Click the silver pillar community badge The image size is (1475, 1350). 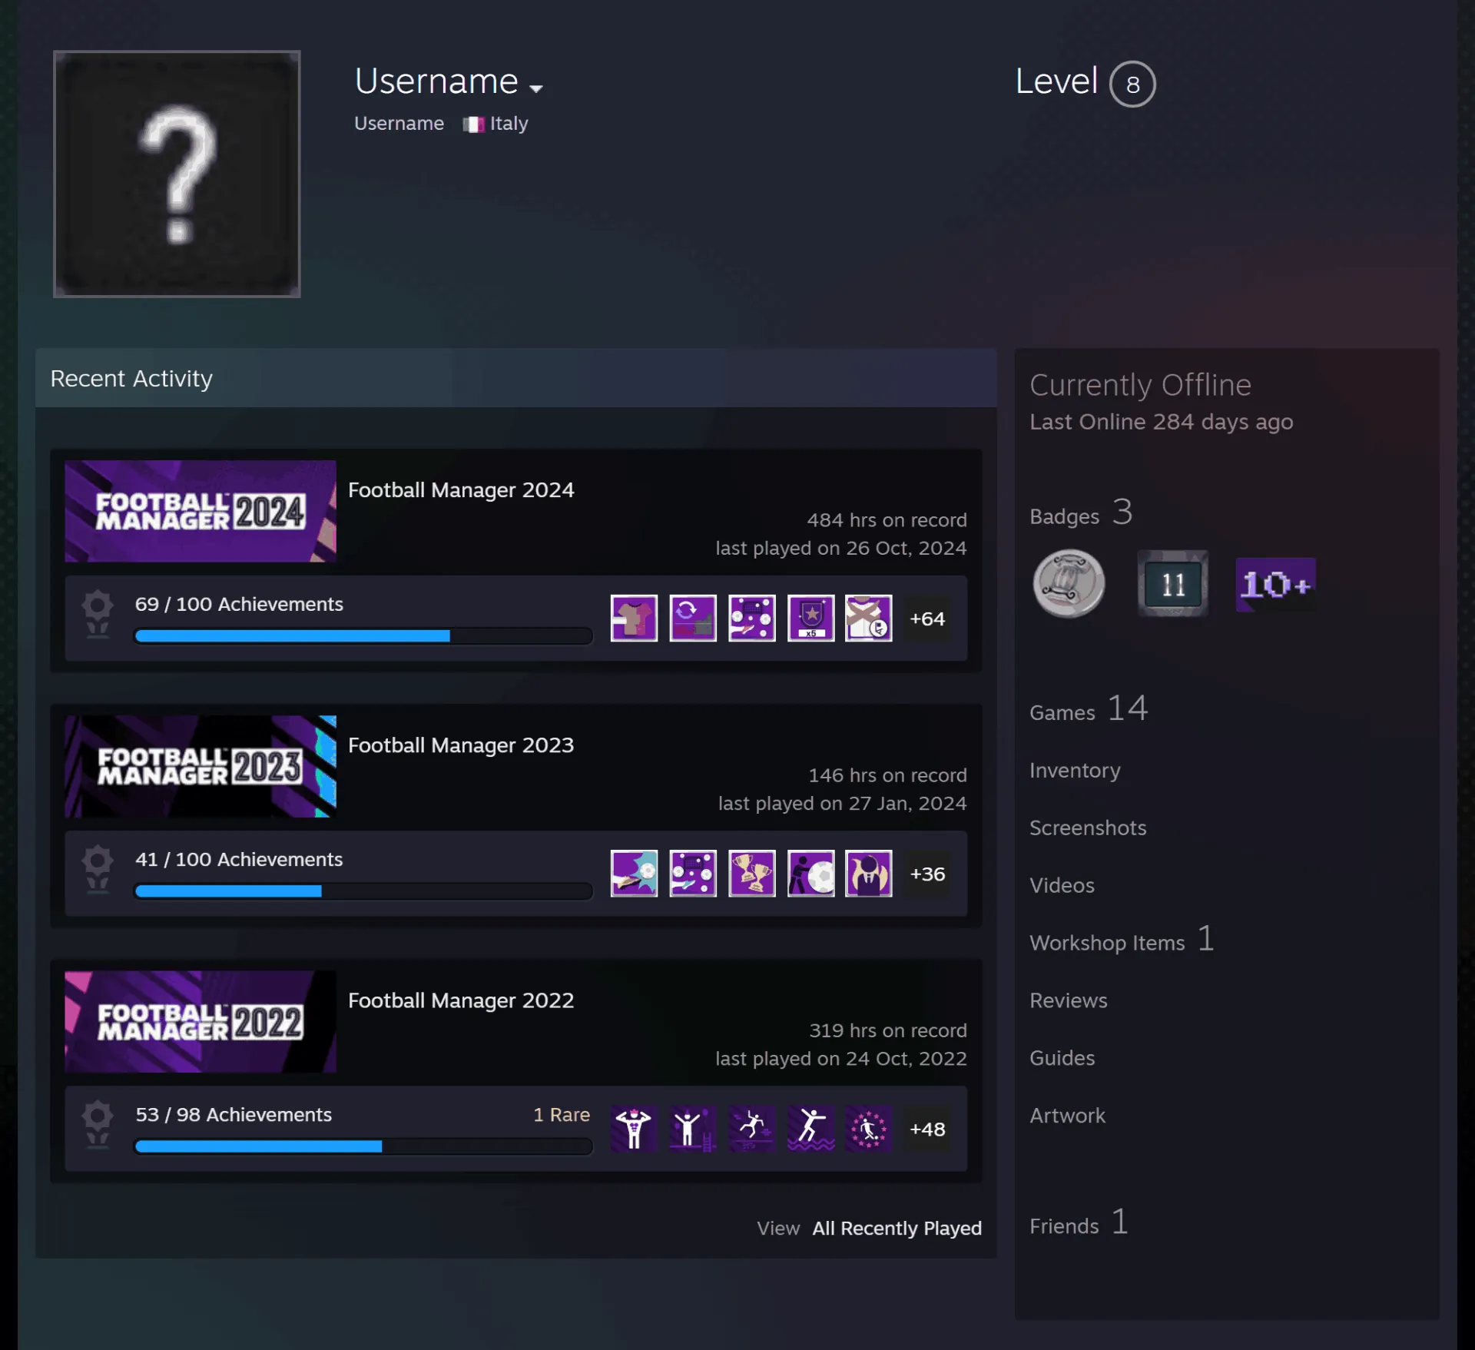pyautogui.click(x=1069, y=584)
